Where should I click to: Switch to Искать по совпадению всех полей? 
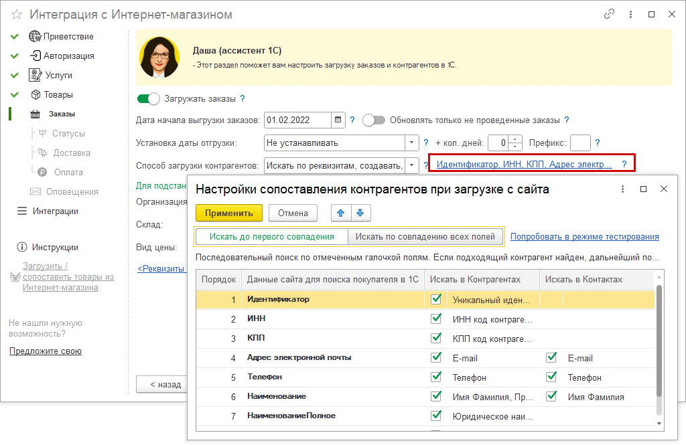425,236
